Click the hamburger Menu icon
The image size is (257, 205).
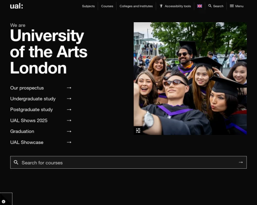(x=232, y=6)
